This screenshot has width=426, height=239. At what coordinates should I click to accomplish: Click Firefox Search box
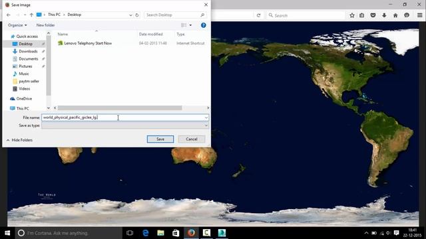306,15
